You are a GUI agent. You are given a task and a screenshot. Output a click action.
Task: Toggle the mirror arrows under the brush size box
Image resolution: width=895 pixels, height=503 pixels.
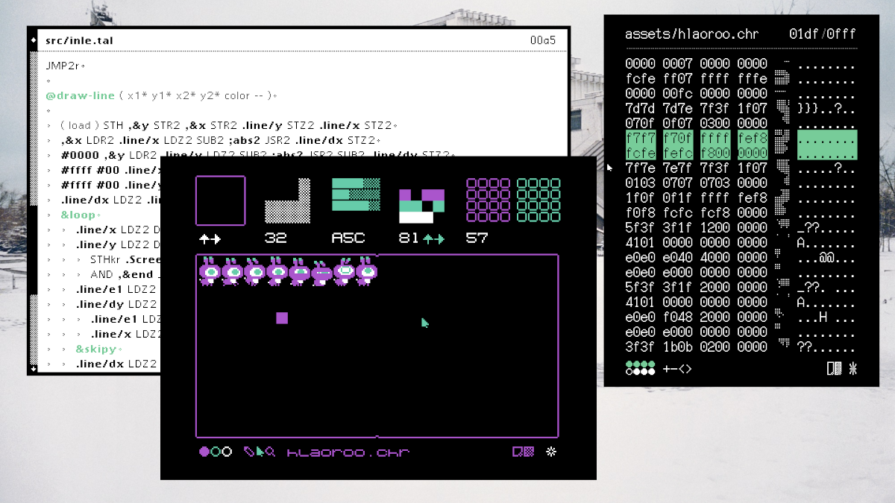[x=211, y=240]
